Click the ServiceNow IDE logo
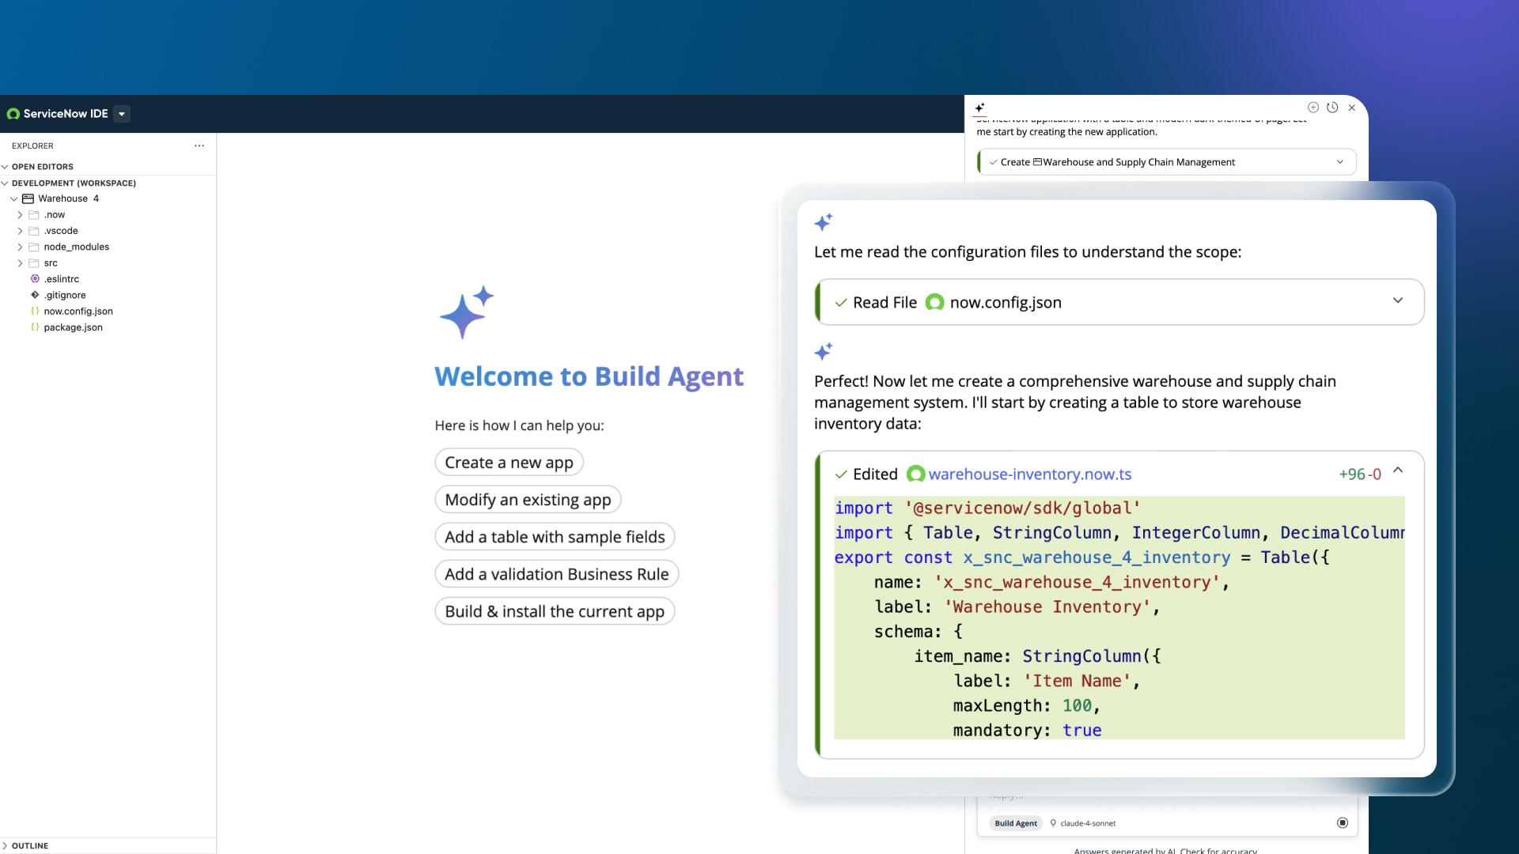1519x854 pixels. coord(13,114)
